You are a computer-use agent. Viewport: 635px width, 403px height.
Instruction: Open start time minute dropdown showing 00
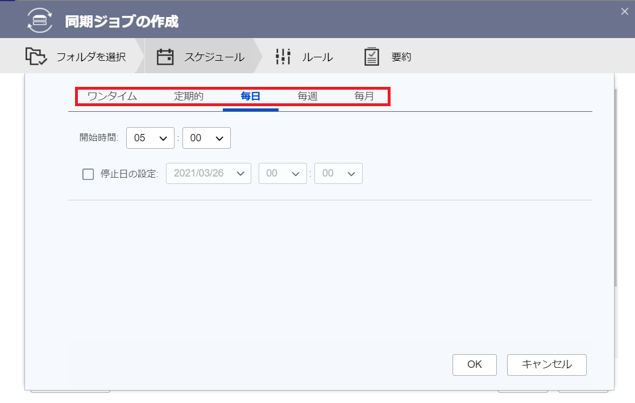[206, 138]
